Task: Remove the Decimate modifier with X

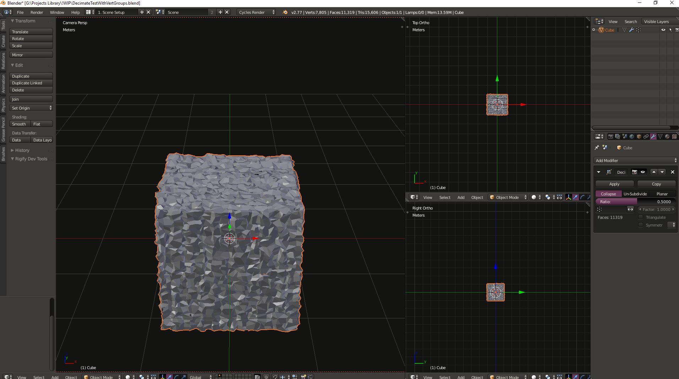Action: click(672, 172)
